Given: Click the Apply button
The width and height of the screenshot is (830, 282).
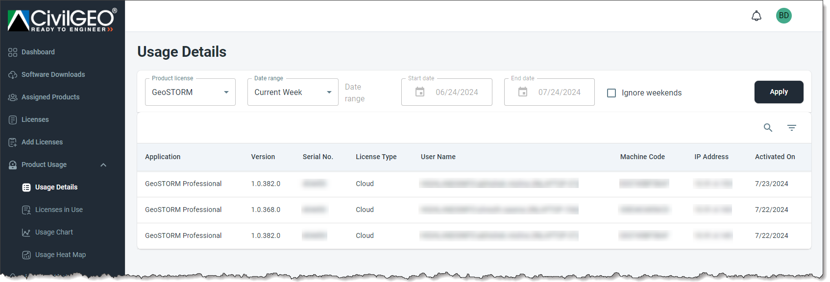Looking at the screenshot, I should point(779,92).
